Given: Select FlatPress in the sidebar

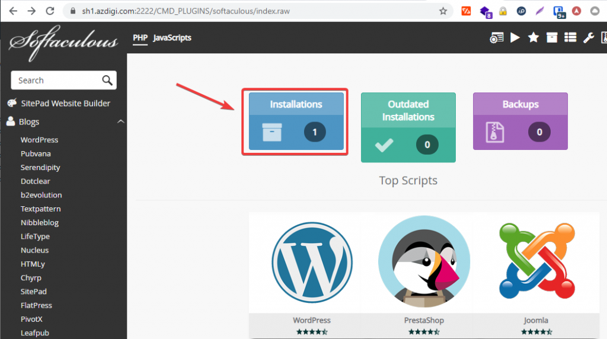Looking at the screenshot, I should (x=36, y=305).
